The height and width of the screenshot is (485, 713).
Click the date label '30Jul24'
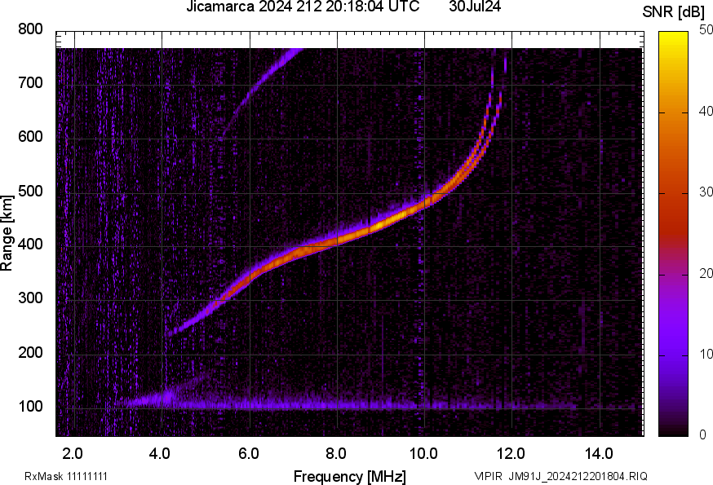475,7
